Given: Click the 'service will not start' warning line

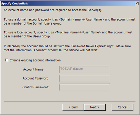Looking at the screenshot, I should pyautogui.click(x=51, y=50).
